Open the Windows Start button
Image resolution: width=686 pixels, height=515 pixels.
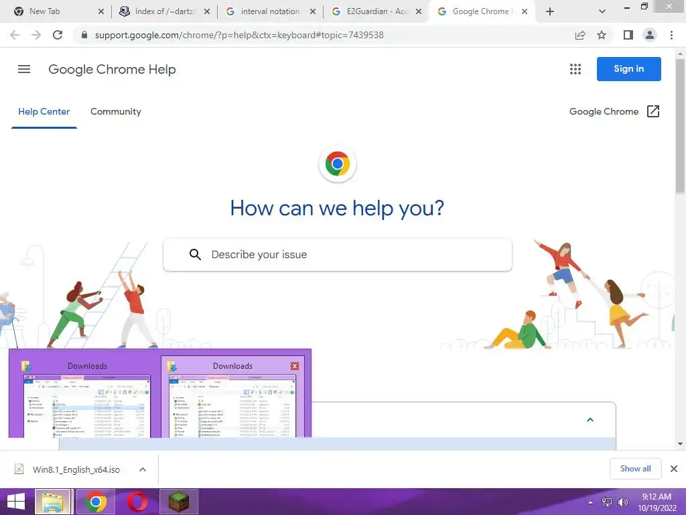(16, 502)
